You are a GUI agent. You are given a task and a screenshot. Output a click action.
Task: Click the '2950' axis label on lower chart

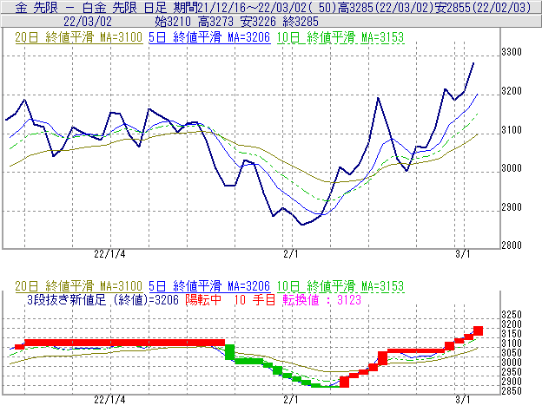512,372
